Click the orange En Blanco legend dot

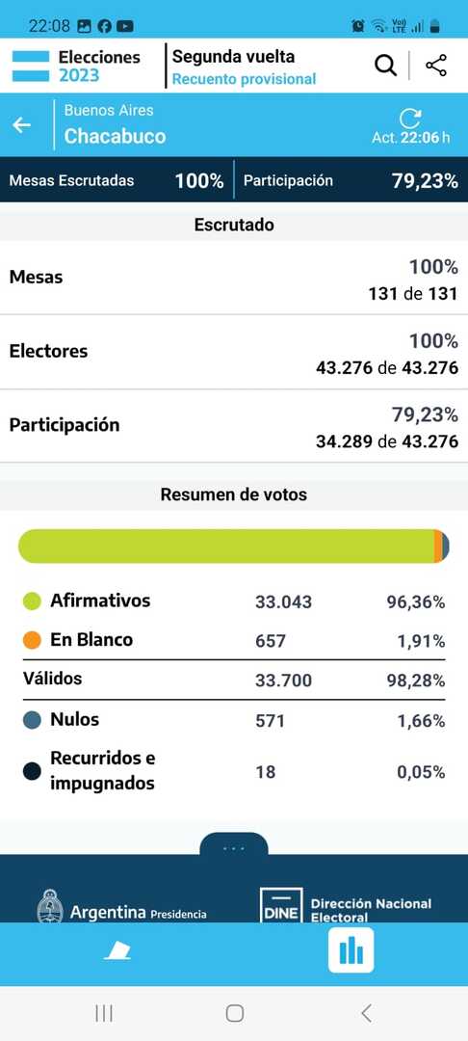tap(32, 641)
